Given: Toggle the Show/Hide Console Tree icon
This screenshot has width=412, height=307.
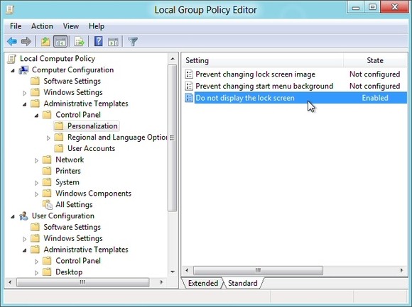Looking at the screenshot, I should tap(60, 41).
